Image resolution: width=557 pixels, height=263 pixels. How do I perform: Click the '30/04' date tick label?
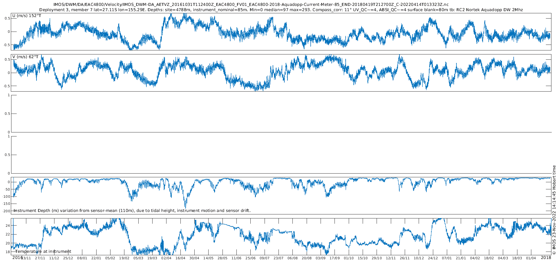(194, 258)
